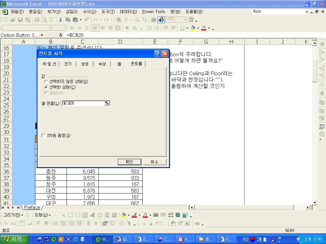This screenshot has width=326, height=244.
Task: Insert a Text Box from drawing toolbar
Action: (85, 215)
